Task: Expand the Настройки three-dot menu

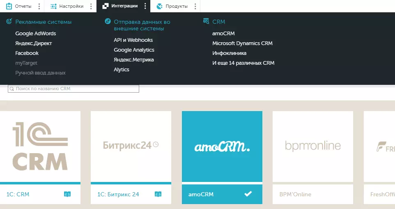Action: pyautogui.click(x=91, y=6)
